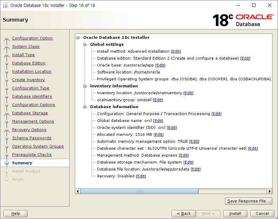Edit the Oracle base path
Viewport: 278px width, 219px height.
click(x=160, y=65)
